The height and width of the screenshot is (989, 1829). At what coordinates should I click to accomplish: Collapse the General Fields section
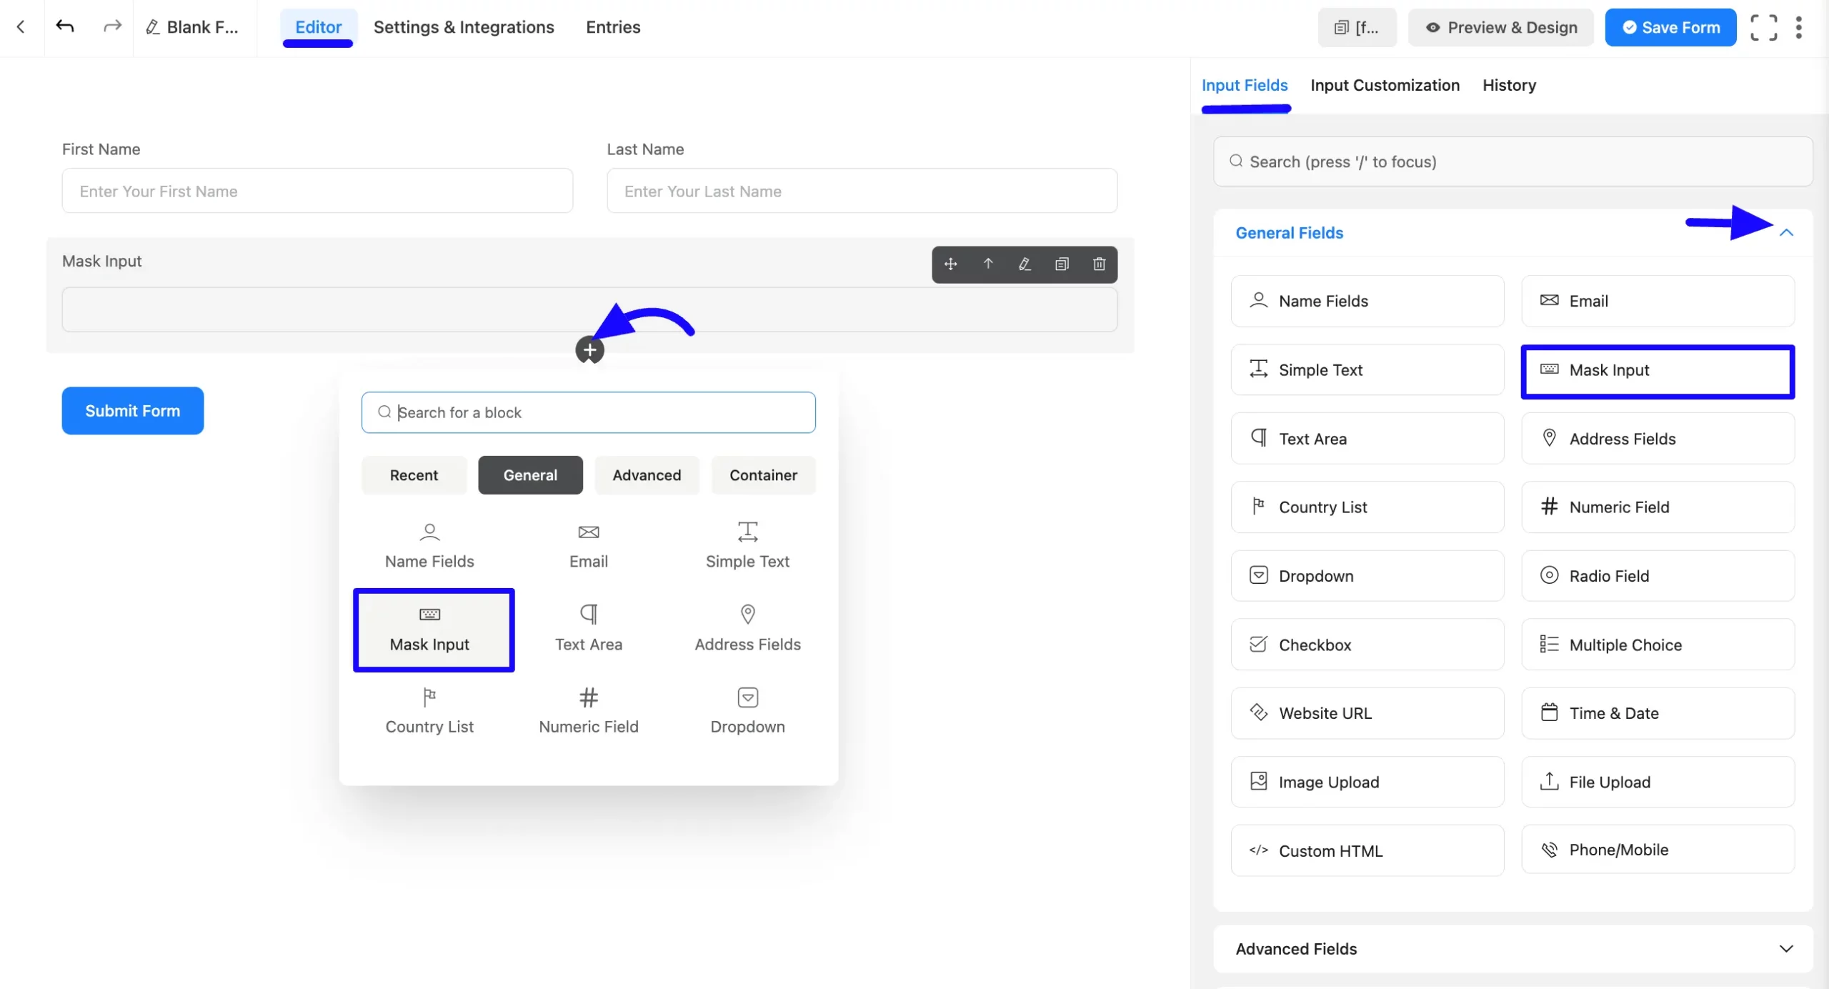1786,233
